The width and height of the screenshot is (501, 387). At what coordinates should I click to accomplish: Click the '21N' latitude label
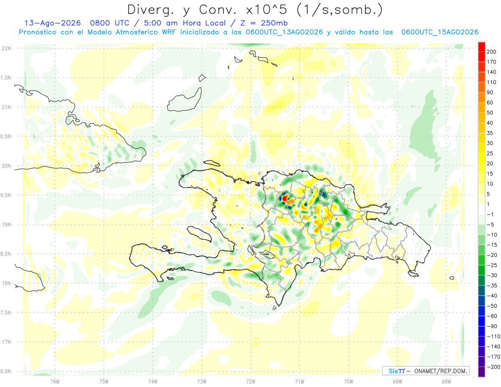(6, 107)
